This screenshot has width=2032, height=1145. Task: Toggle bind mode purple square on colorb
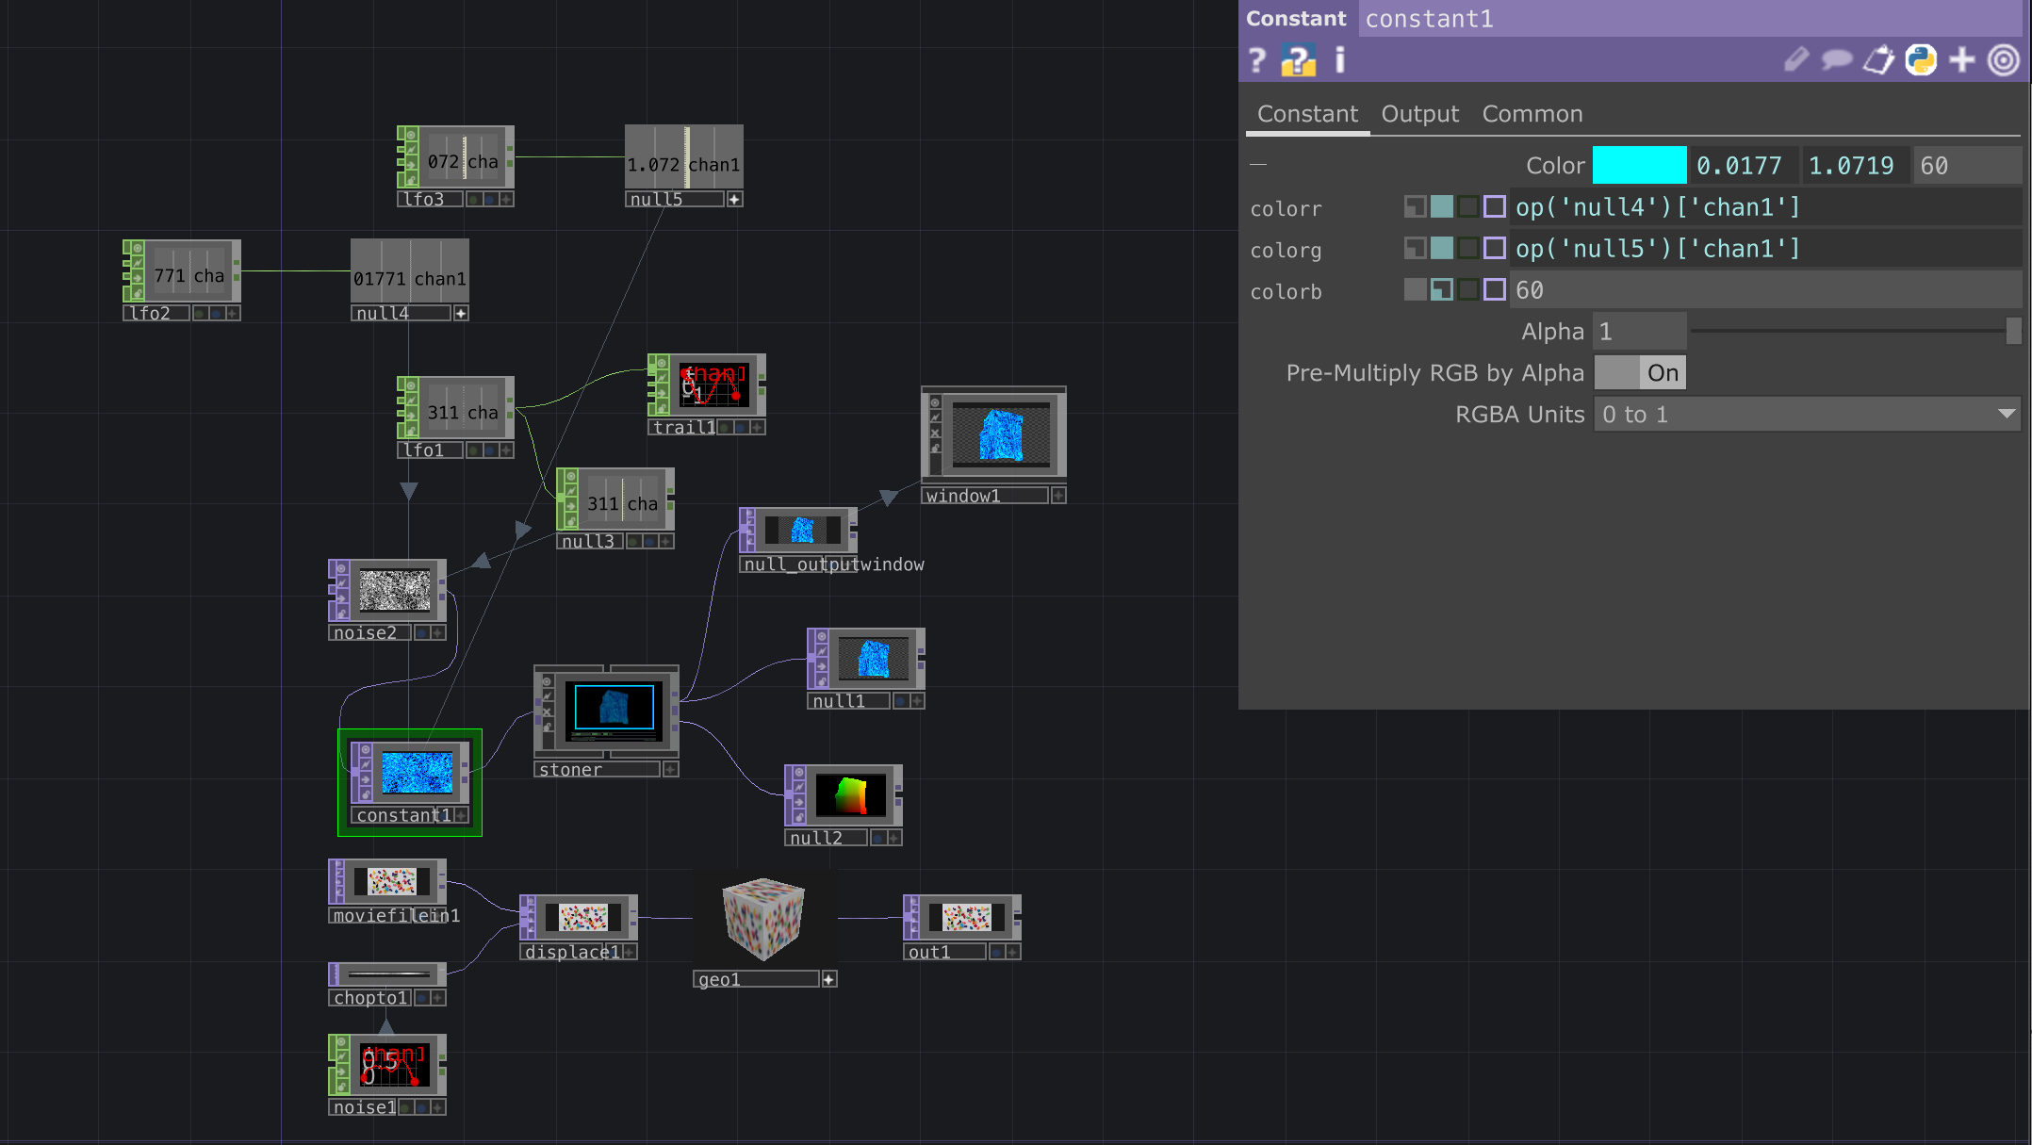[1494, 289]
